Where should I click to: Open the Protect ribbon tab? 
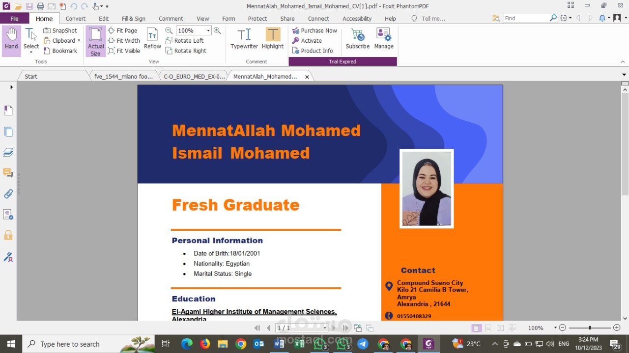[257, 19]
